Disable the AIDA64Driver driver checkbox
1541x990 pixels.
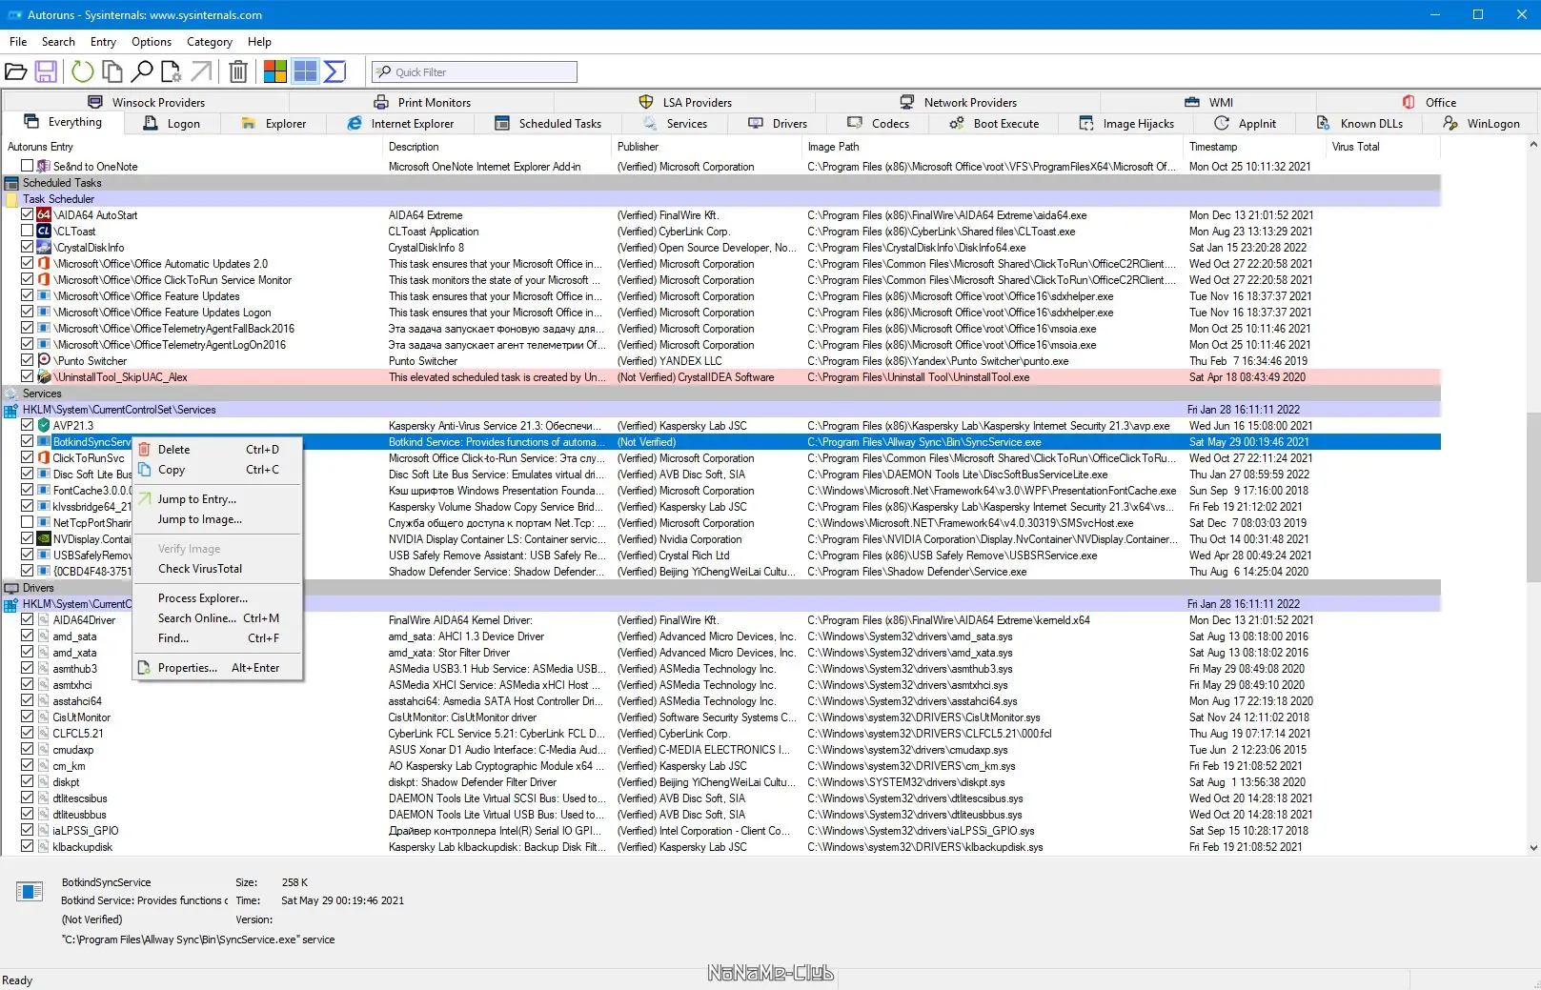coord(28,619)
